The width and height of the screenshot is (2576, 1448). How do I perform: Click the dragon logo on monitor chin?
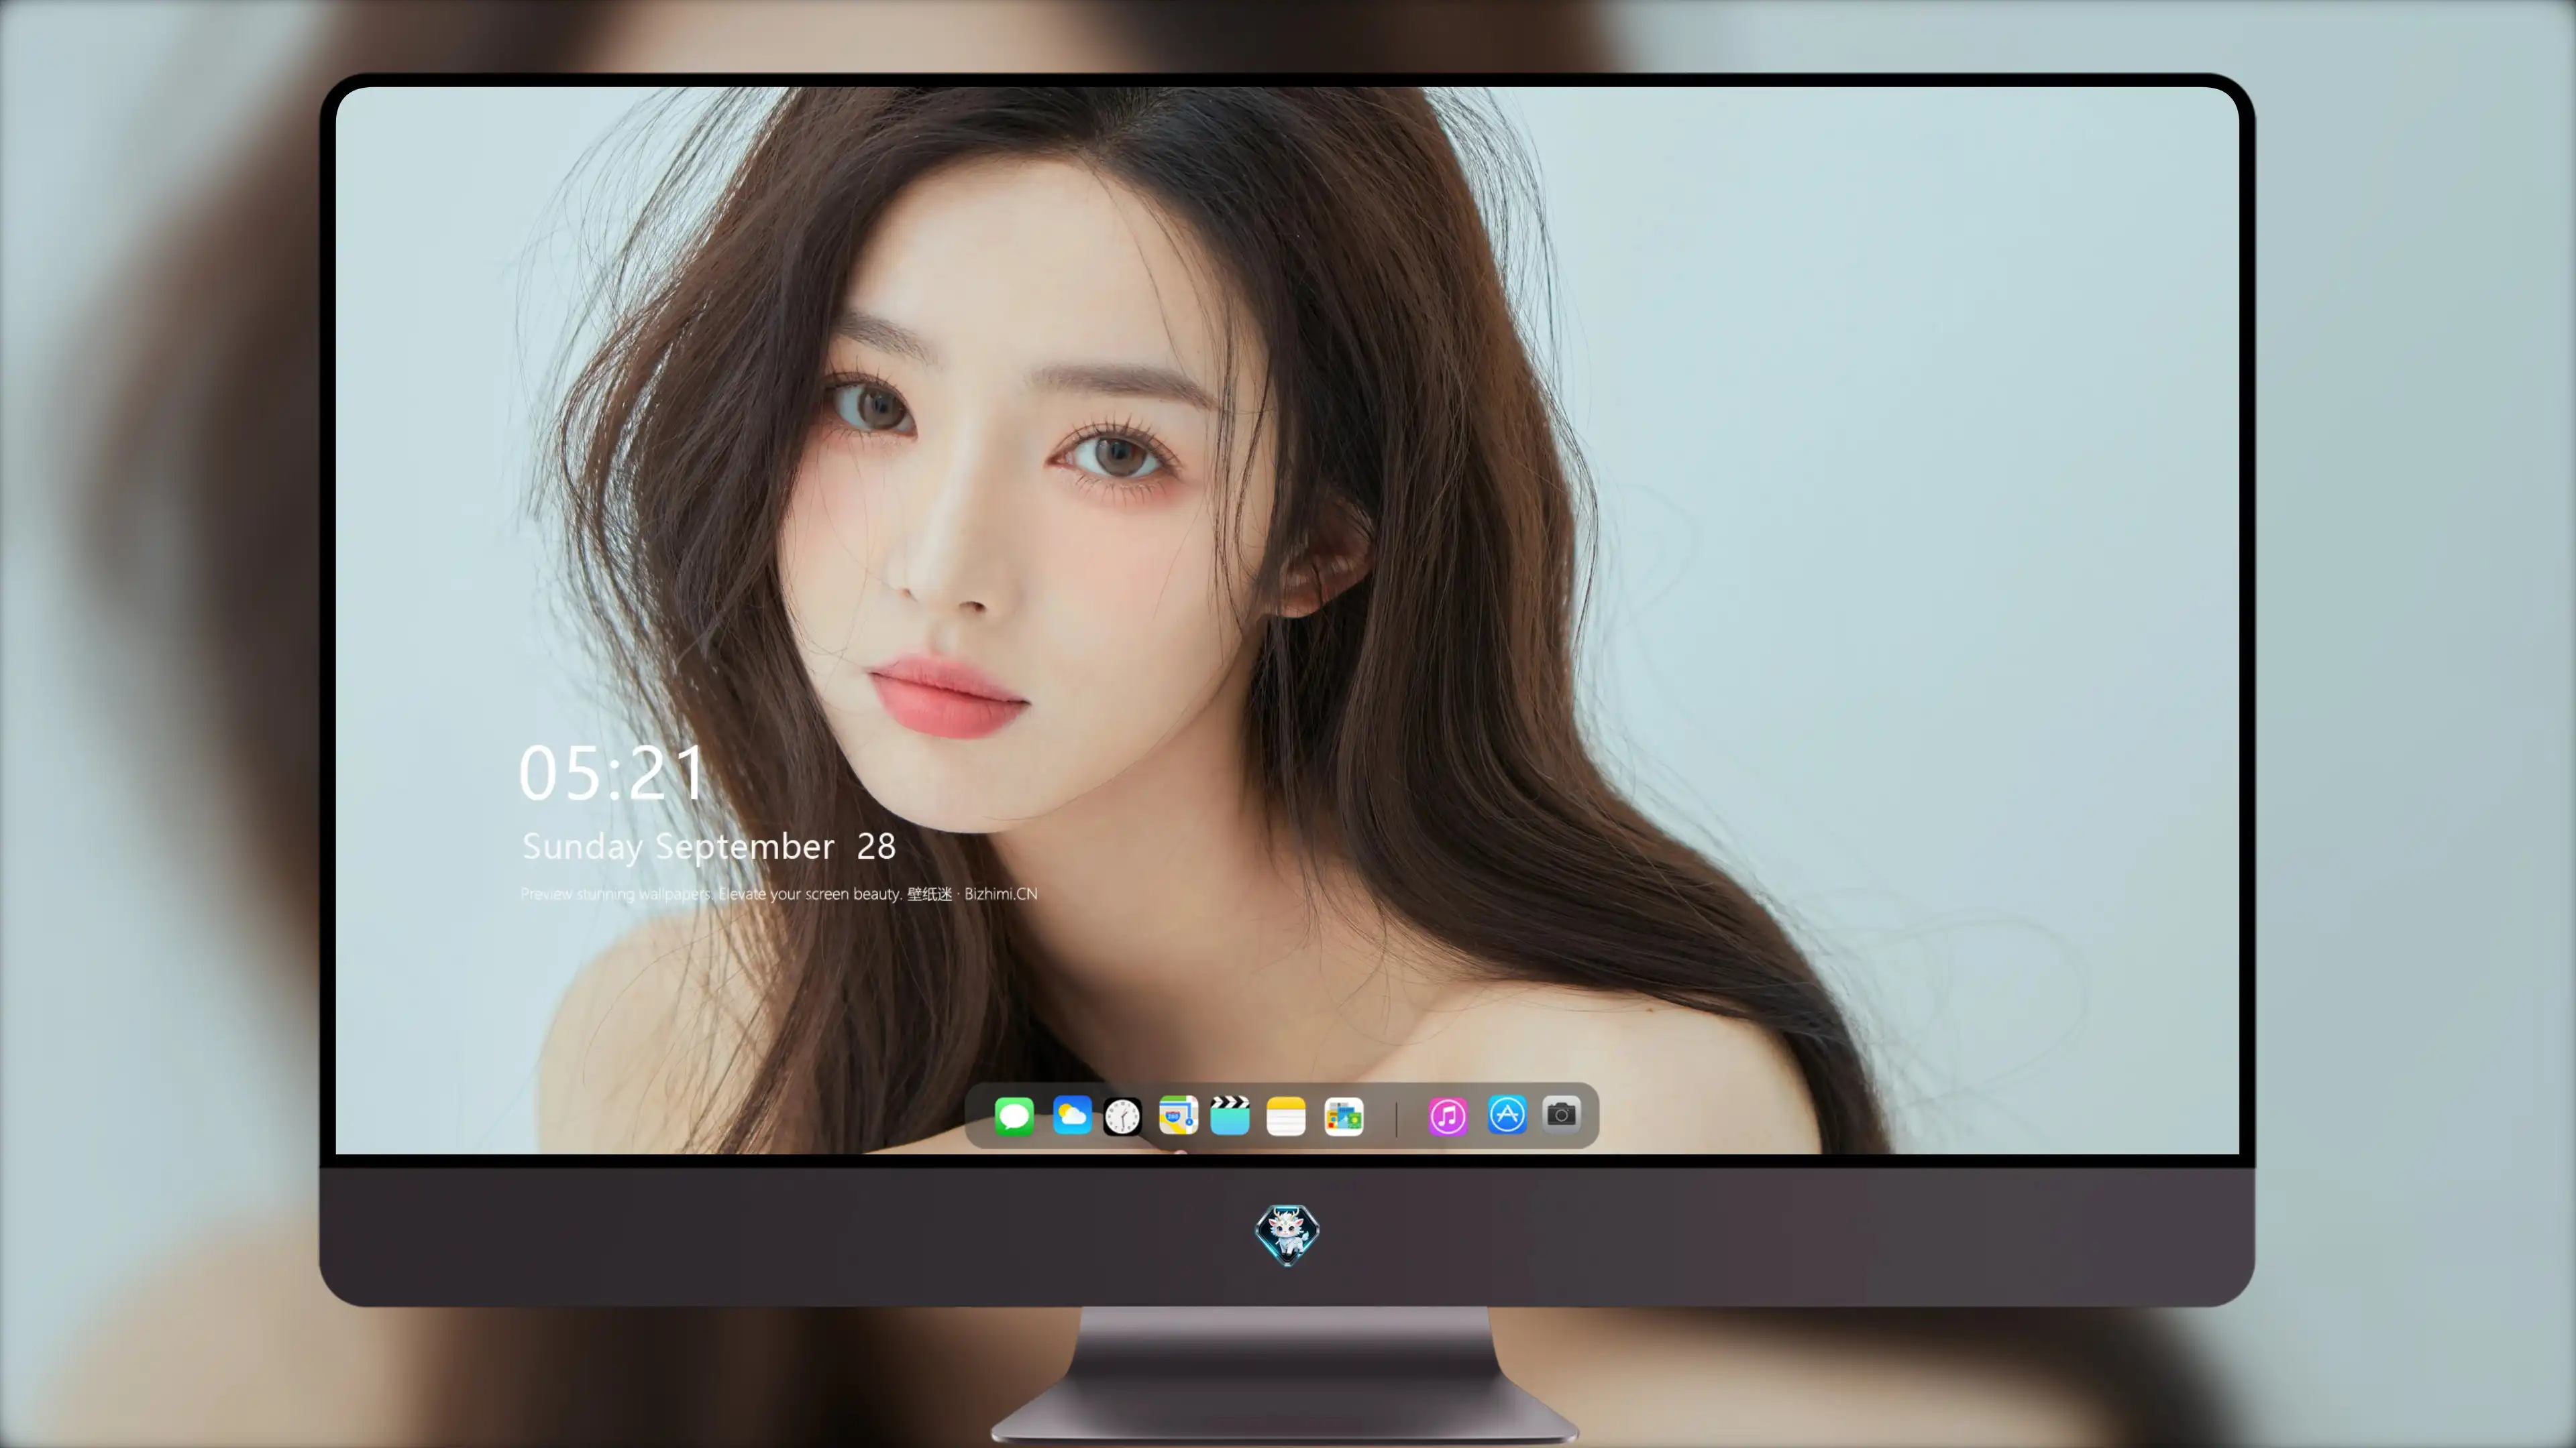pos(1287,1234)
